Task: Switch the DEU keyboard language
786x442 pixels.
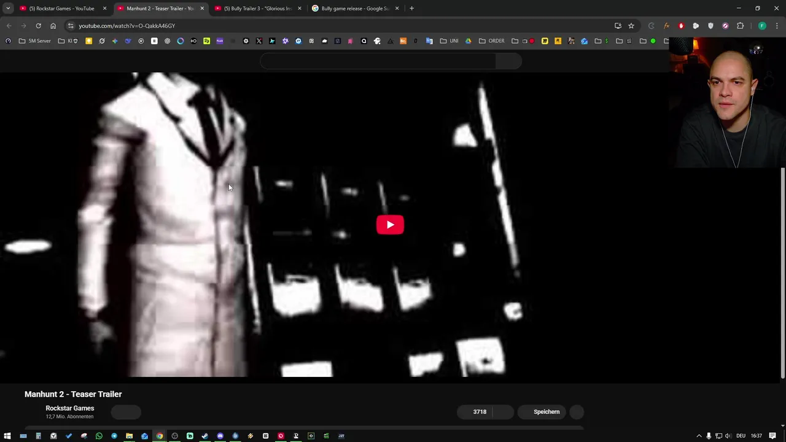Action: (x=741, y=436)
